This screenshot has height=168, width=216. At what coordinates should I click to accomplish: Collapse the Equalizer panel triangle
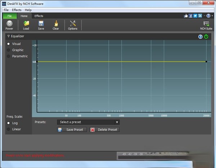[x=8, y=36]
